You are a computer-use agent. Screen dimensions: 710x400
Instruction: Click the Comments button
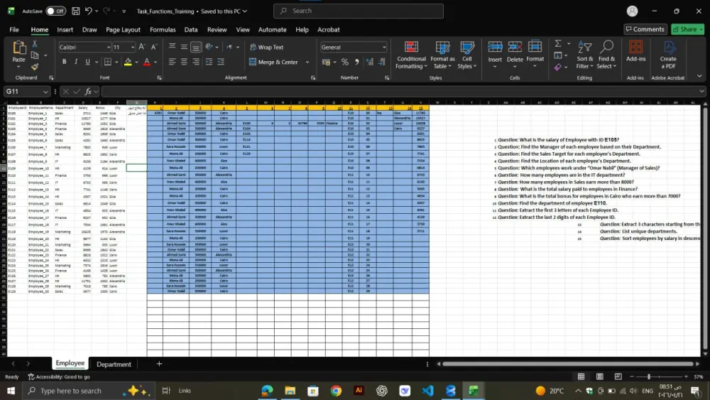[645, 29]
